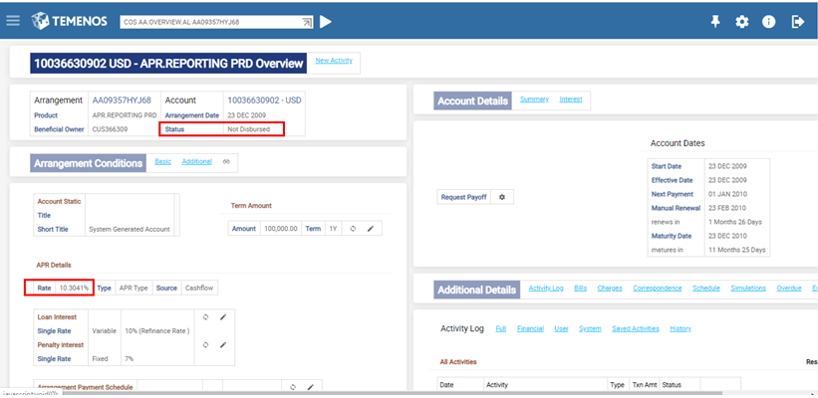Open the Saved Activities link
This screenshot has width=818, height=398.
[636, 328]
